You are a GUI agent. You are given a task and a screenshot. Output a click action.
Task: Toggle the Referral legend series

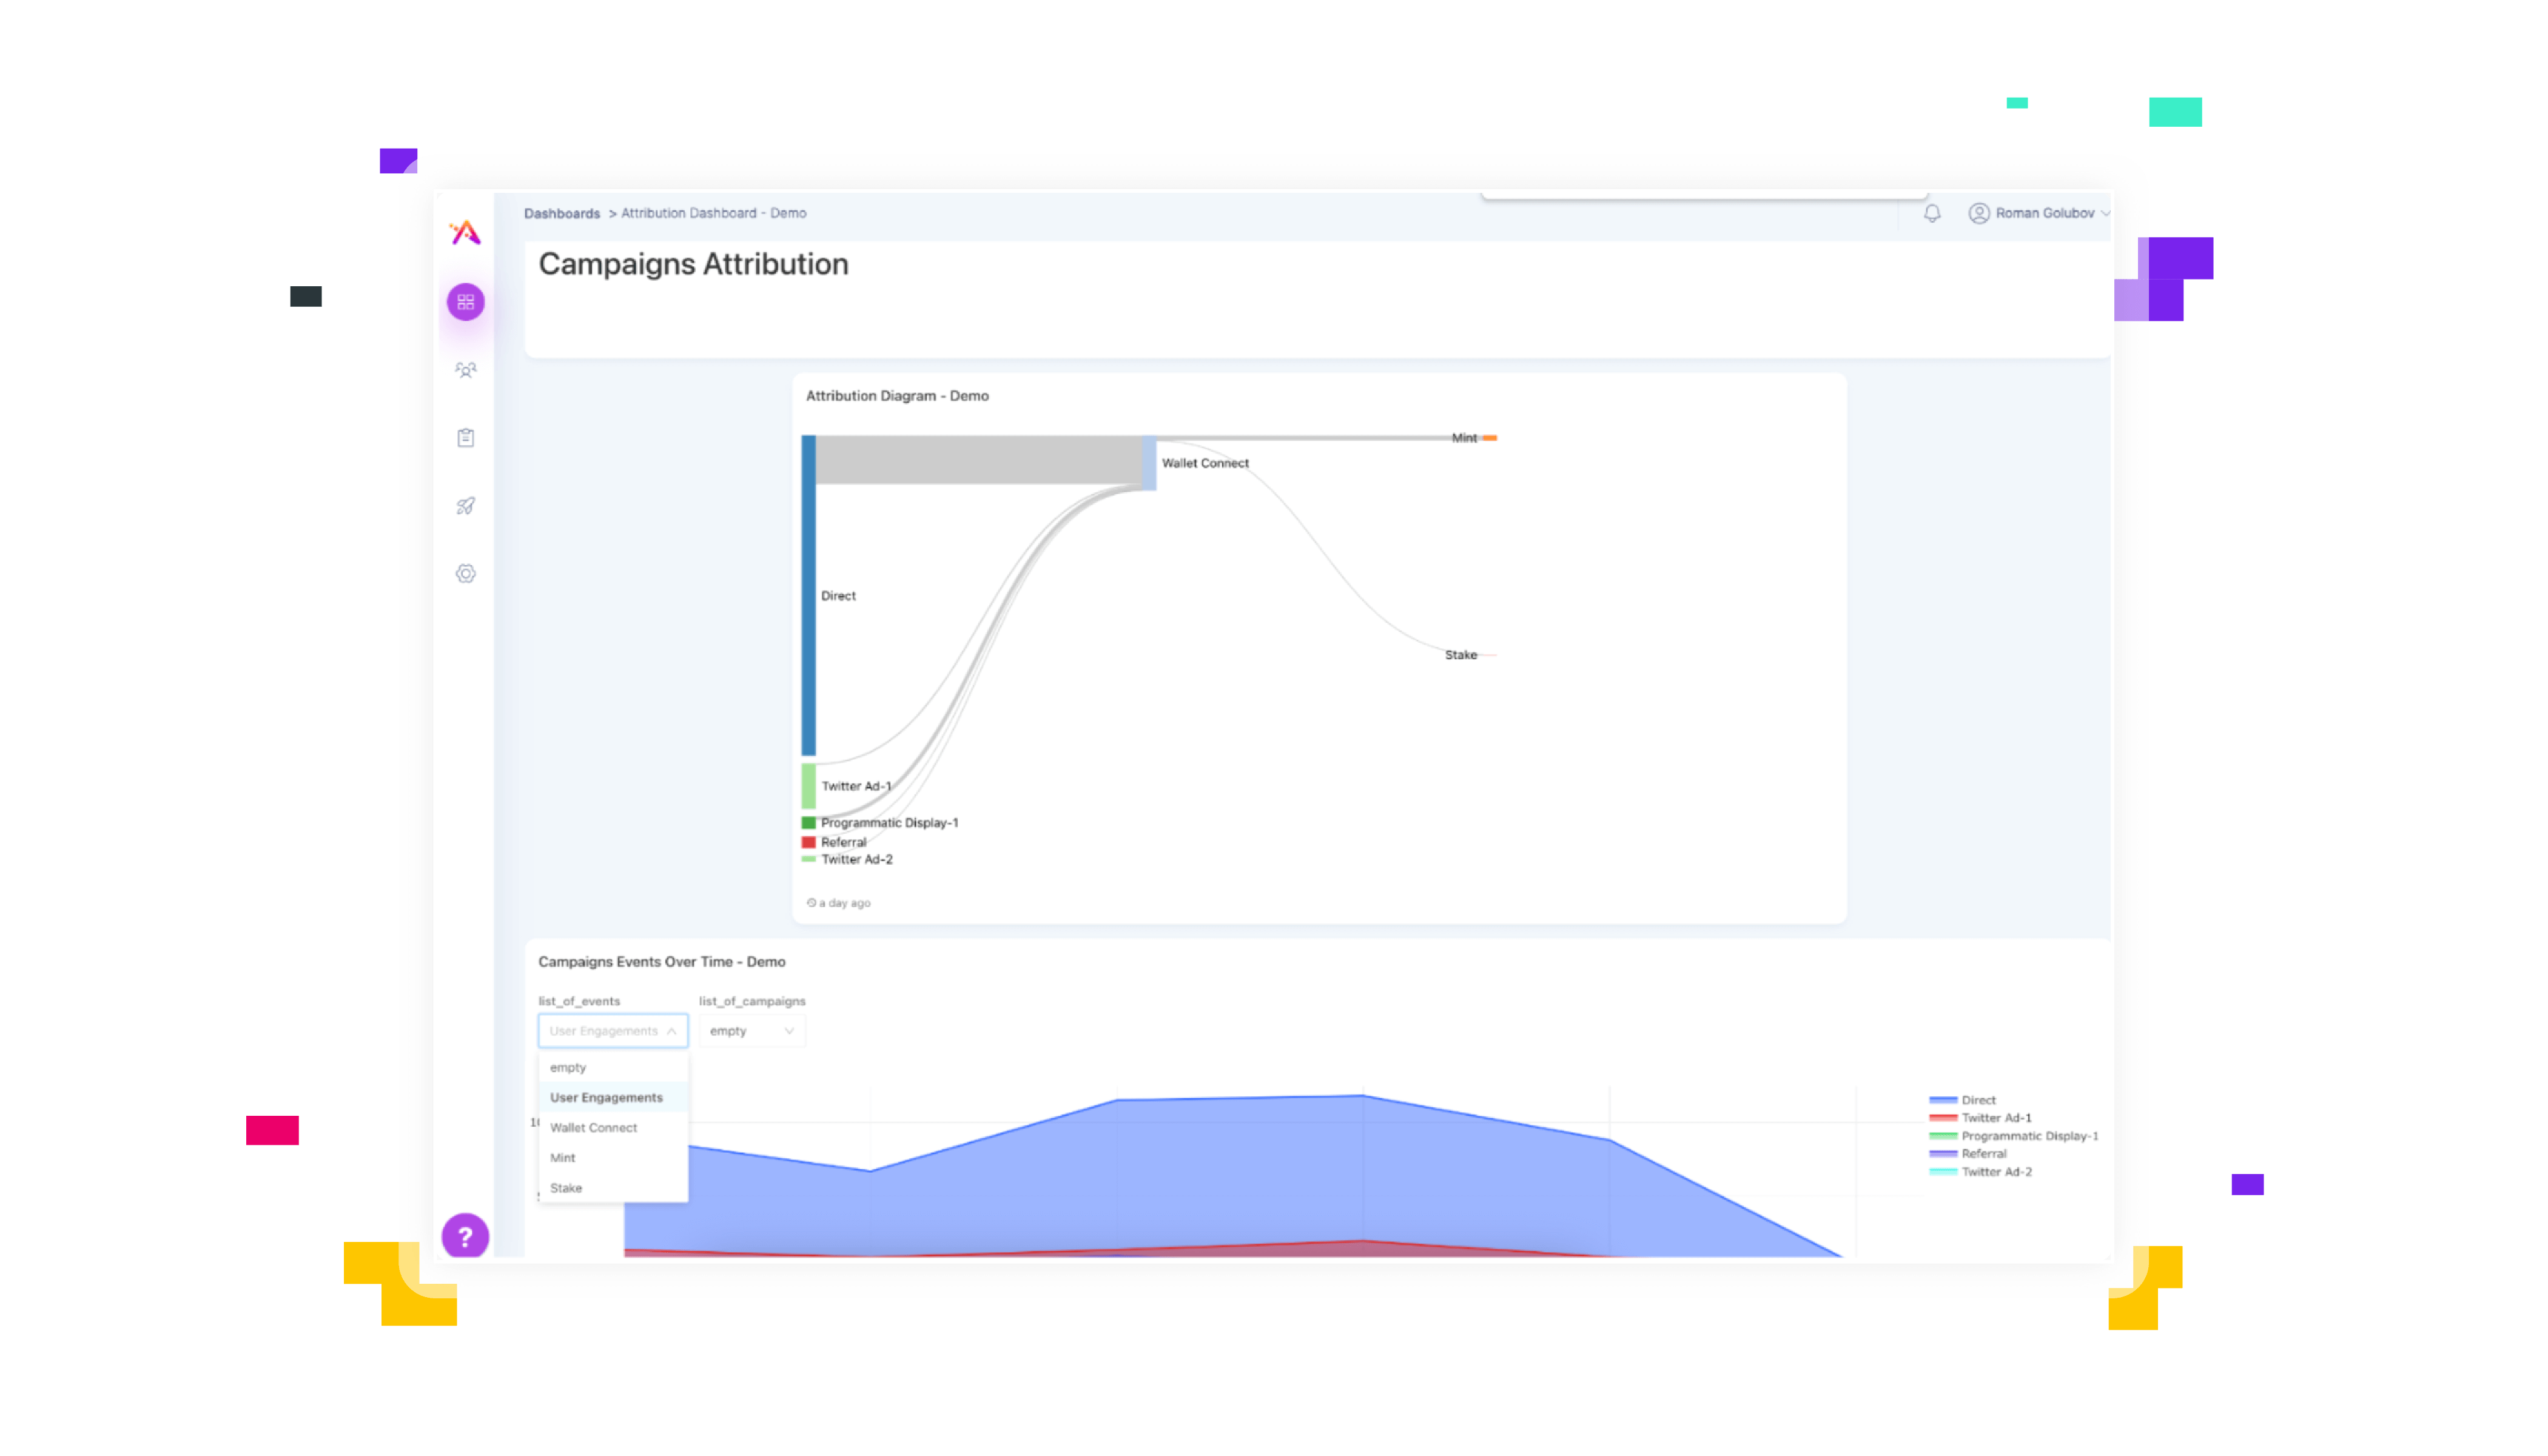click(1983, 1154)
